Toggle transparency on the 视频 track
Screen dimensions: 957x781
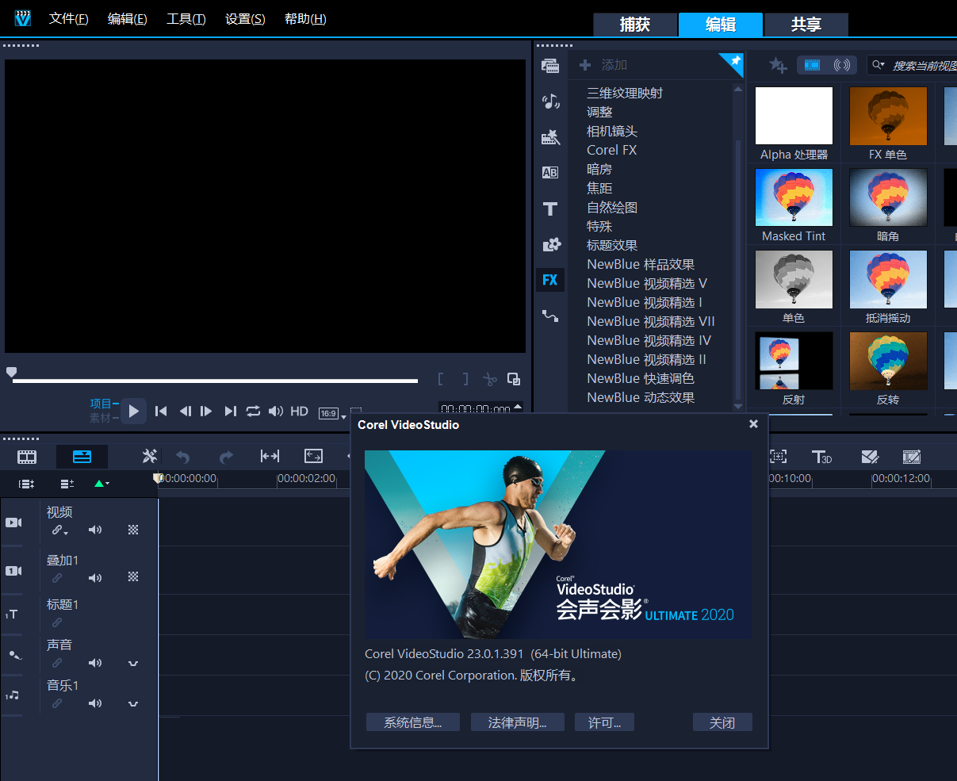(x=133, y=530)
